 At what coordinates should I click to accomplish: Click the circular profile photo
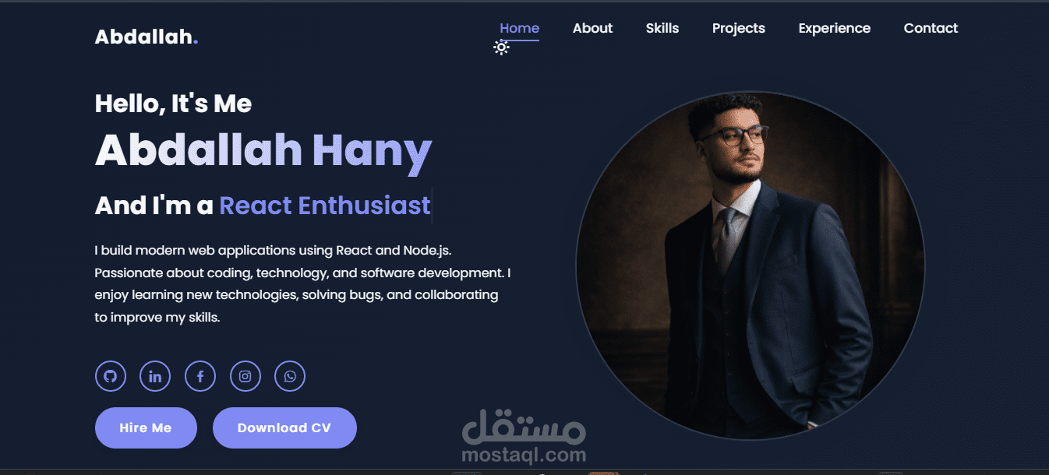click(751, 266)
